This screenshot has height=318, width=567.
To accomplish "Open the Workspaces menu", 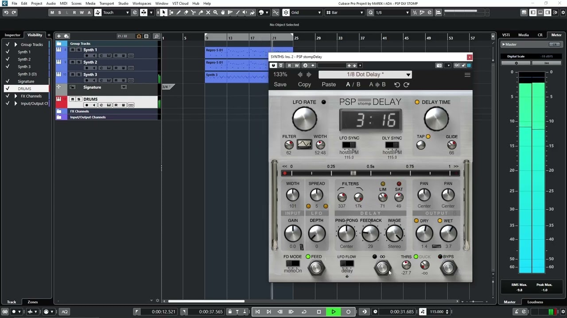I will [x=142, y=4].
